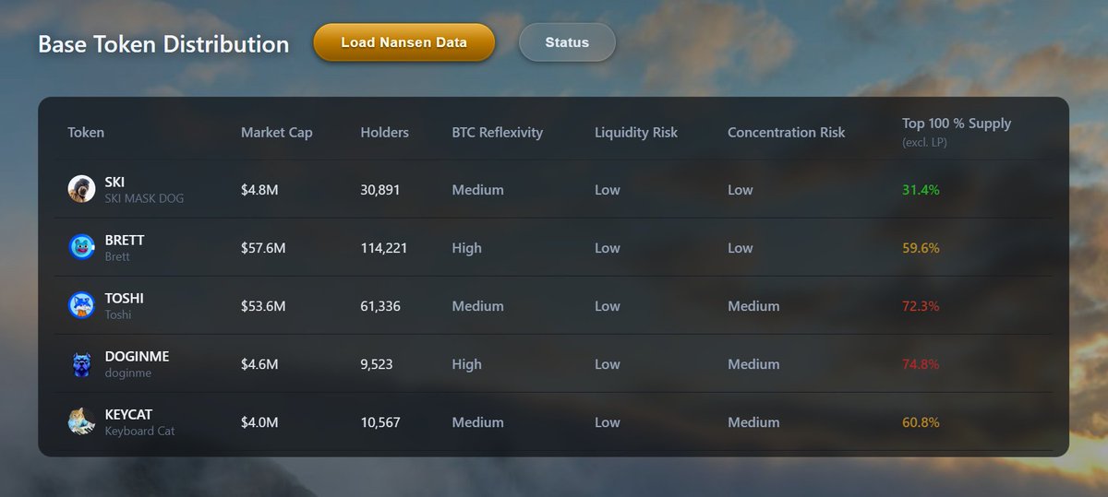Click the 31.4% top 100 supply value
1108x497 pixels.
coord(921,190)
